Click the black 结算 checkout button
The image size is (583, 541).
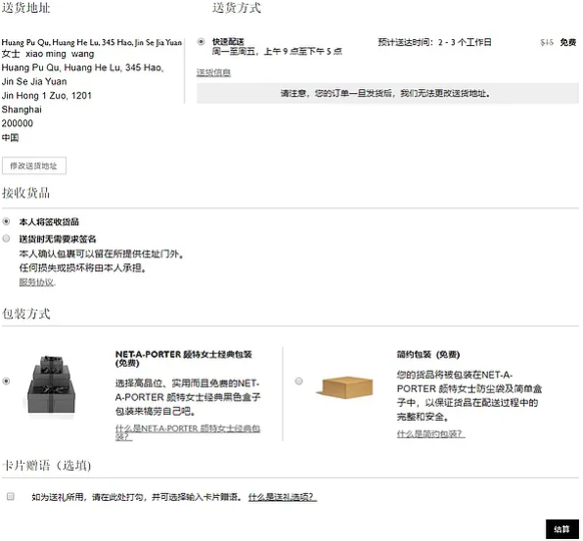pyautogui.click(x=561, y=529)
